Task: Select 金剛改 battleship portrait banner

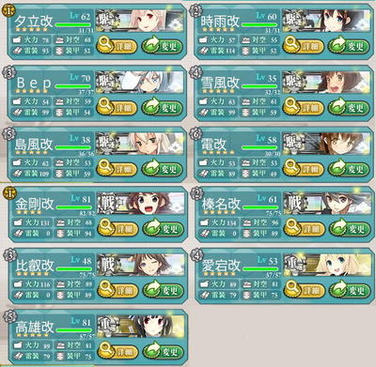Action: coord(141,204)
